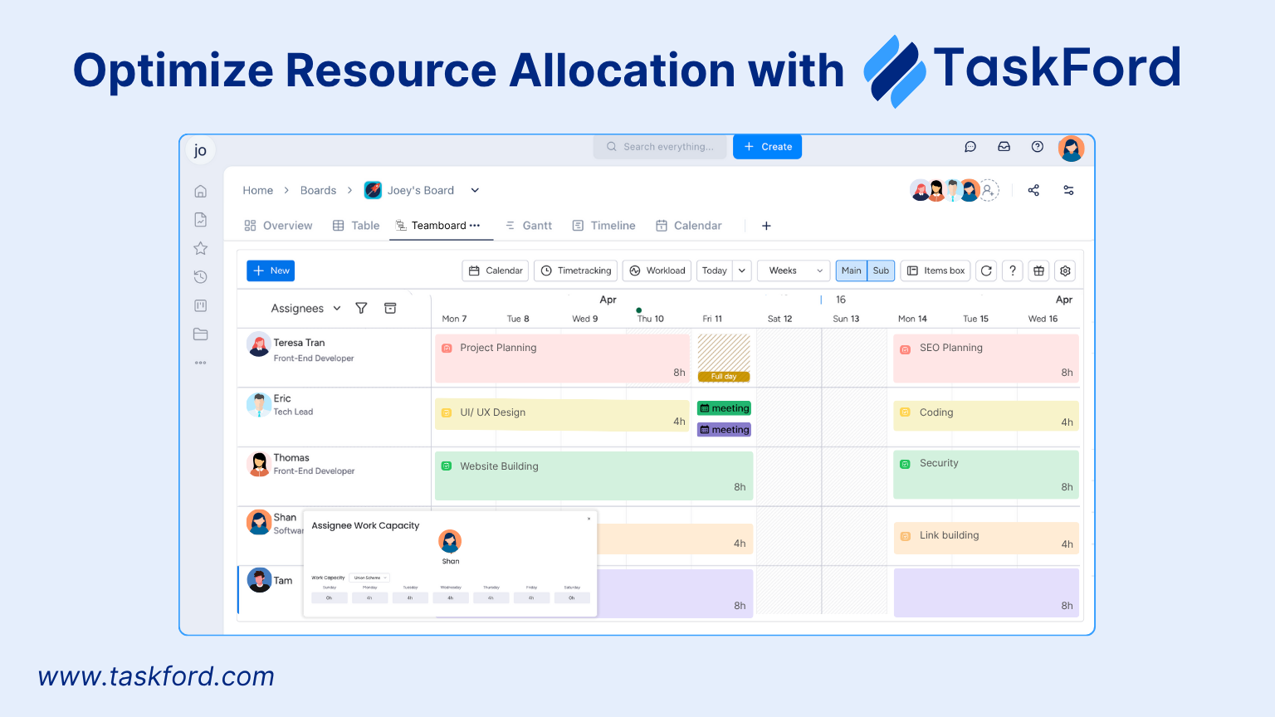Screen dimensions: 1275x717
Task: Open the history clock icon in sidebar
Action: tap(200, 276)
